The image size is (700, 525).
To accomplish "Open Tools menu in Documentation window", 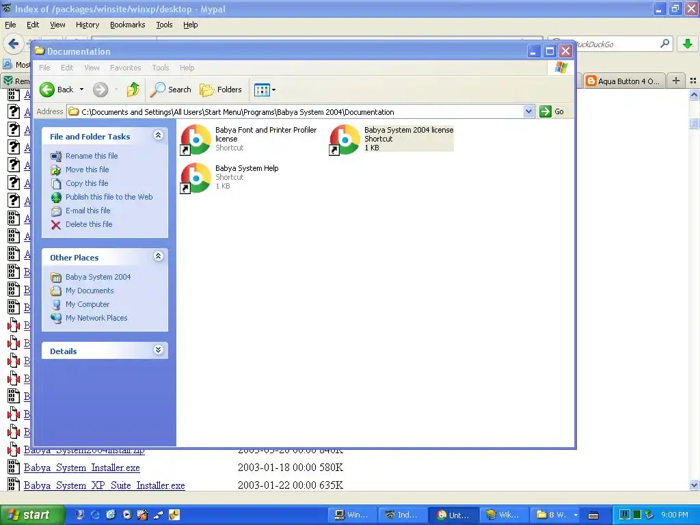I will [160, 68].
